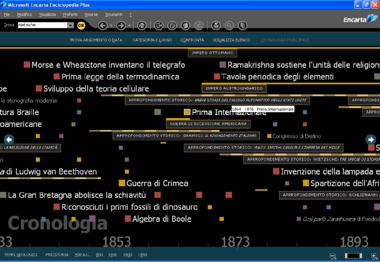Click the red marker beside Algebra di Boole
This screenshot has width=380, height=262.
pyautogui.click(x=128, y=219)
